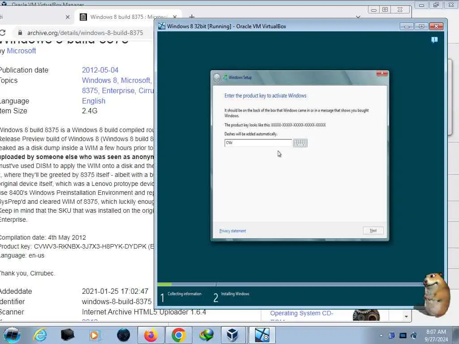
Task: Click the 'Internet Archive HTML5 Uploader 1.6.4' text
Action: (x=144, y=312)
